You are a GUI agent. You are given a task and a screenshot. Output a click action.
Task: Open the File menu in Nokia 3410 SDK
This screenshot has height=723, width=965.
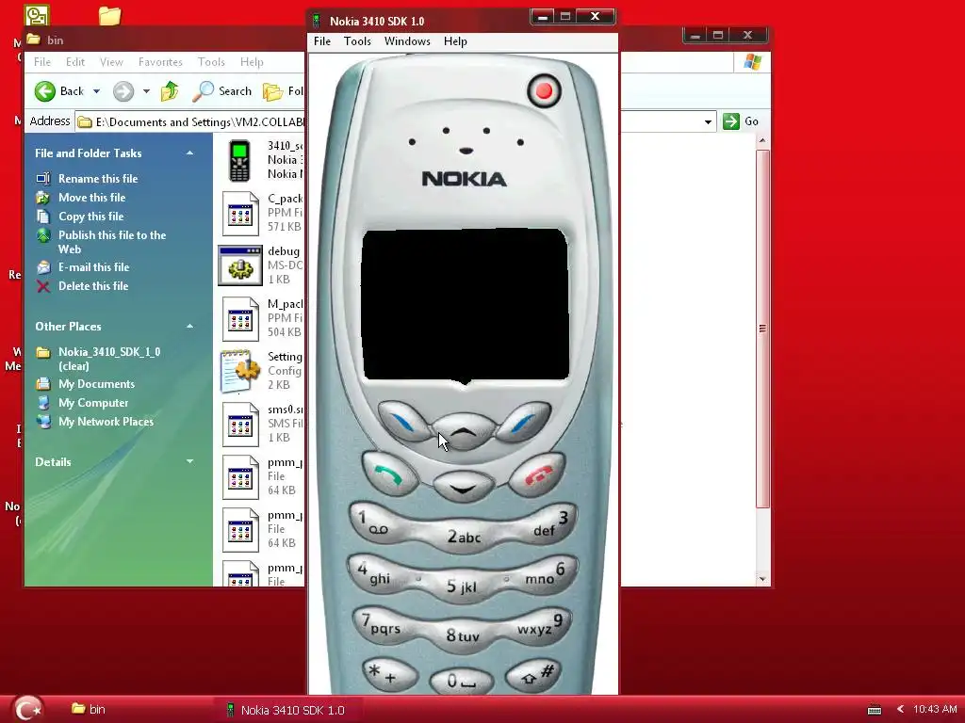pos(322,41)
